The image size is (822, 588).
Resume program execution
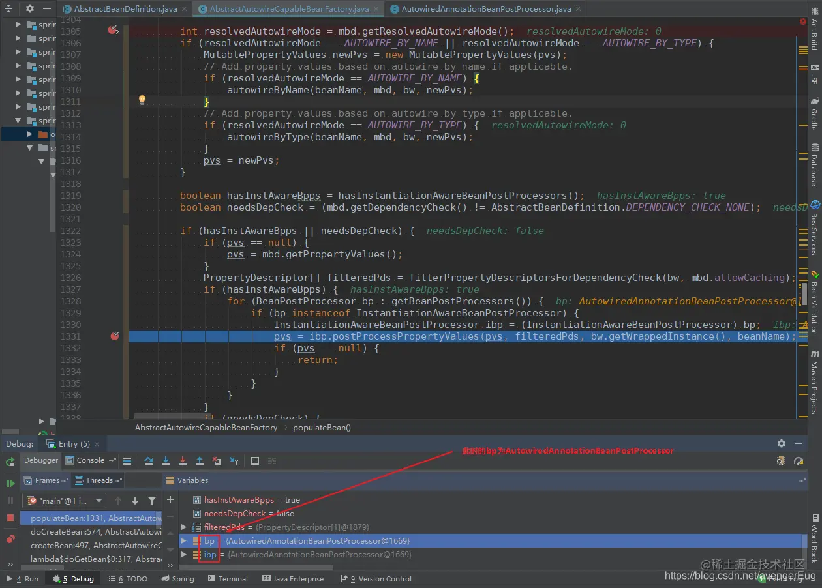tap(10, 483)
